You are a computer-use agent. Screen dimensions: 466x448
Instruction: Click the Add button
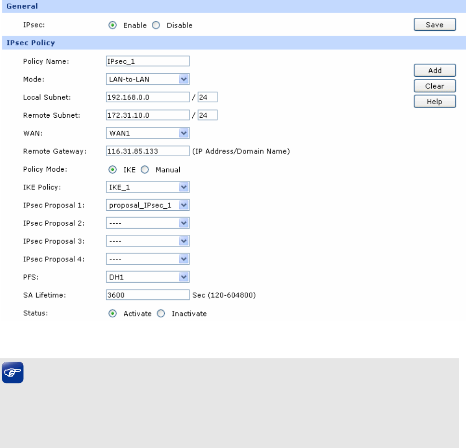(435, 70)
